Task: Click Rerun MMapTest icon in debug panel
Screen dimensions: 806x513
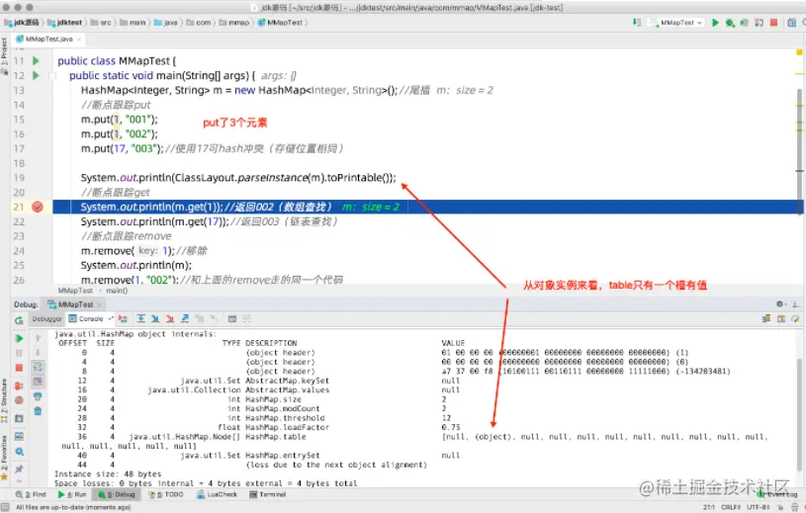Action: [19, 320]
